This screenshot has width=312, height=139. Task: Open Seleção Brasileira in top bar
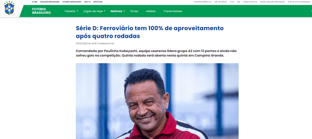50,2
